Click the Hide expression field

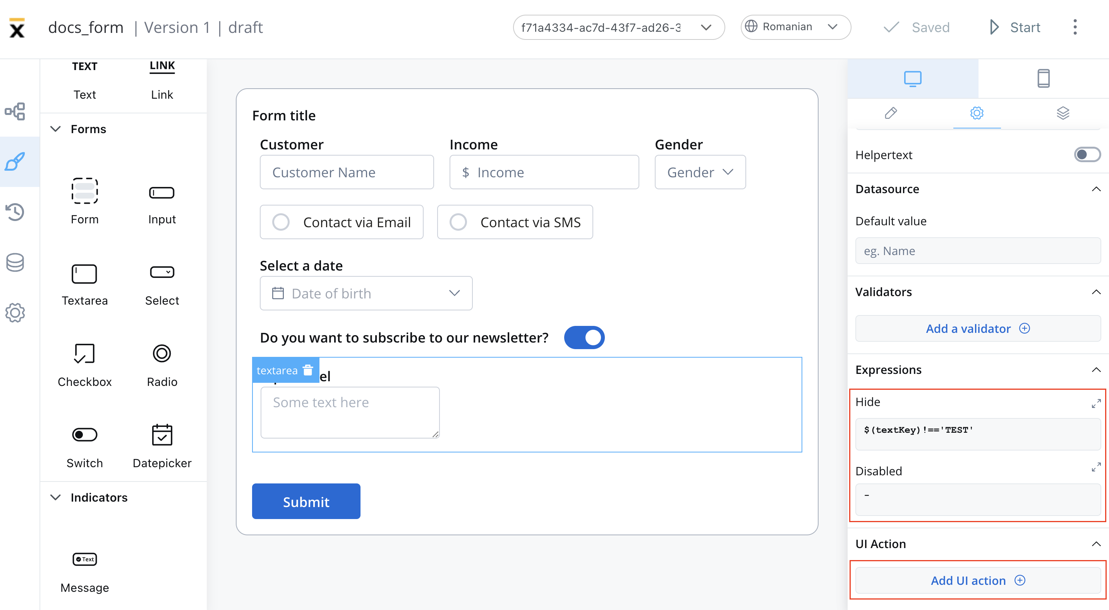[978, 434]
